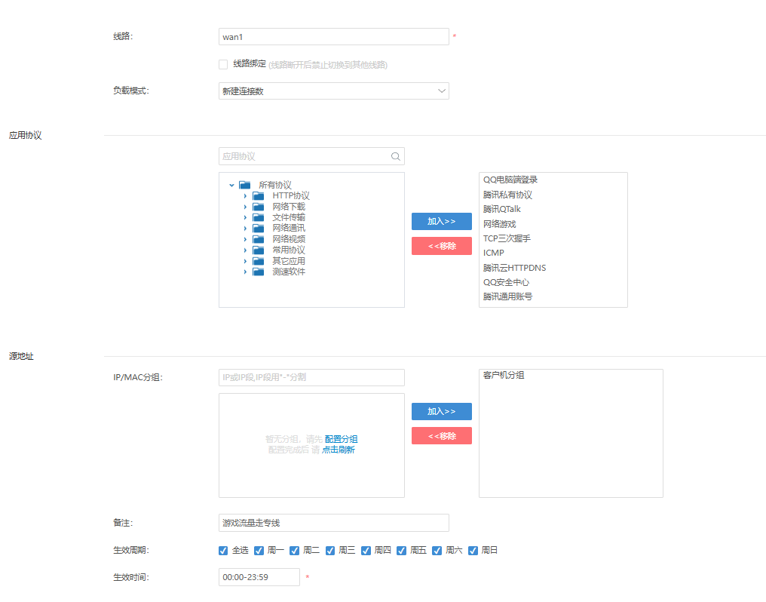Screen dimensions: 766x602
Task: Click 加入>> button for application protocols
Action: (x=442, y=221)
